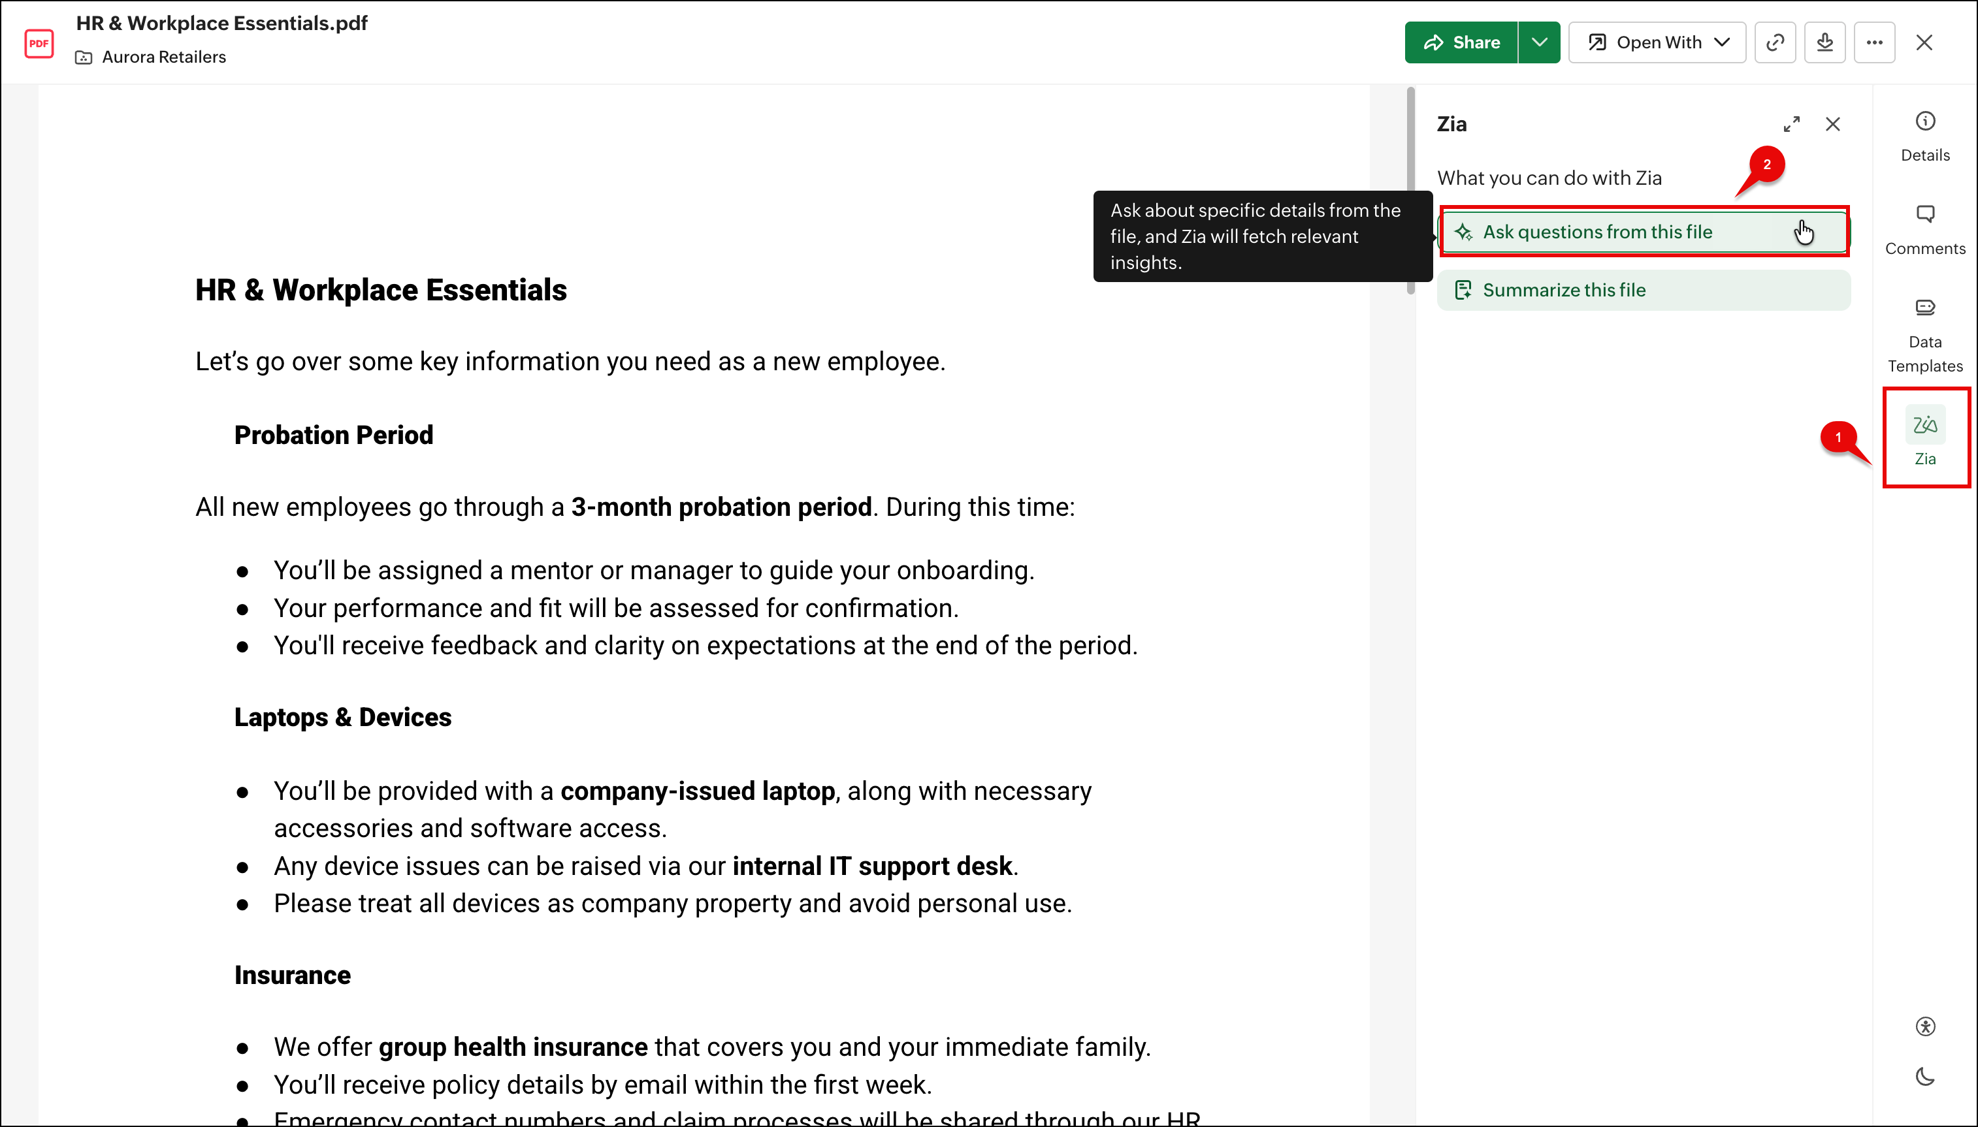The image size is (1978, 1127).
Task: Click the Share button
Action: point(1462,42)
